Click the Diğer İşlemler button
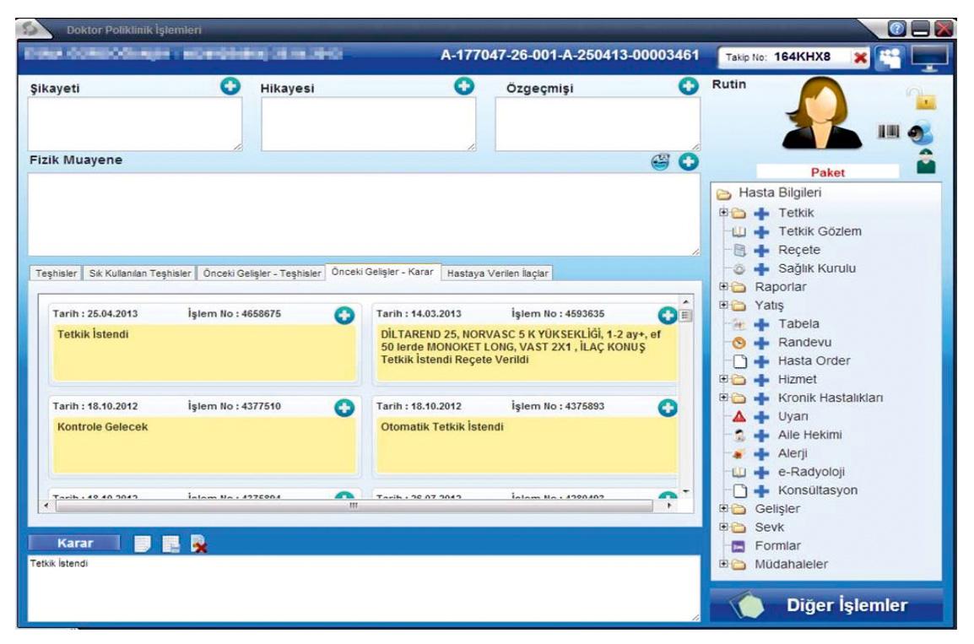Image resolution: width=974 pixels, height=644 pixels. pyautogui.click(x=826, y=606)
